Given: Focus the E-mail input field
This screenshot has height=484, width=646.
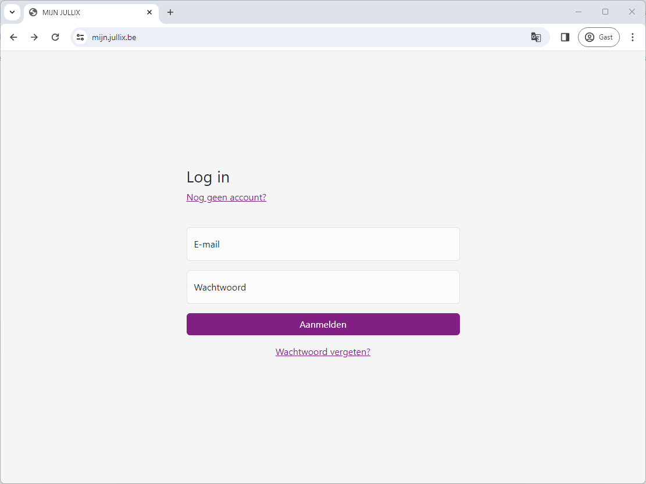Looking at the screenshot, I should pos(323,244).
